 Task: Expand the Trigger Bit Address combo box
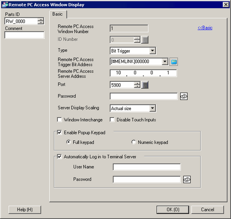[139, 62]
